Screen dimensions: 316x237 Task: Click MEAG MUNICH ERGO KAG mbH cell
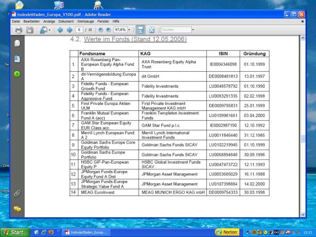click(x=173, y=192)
